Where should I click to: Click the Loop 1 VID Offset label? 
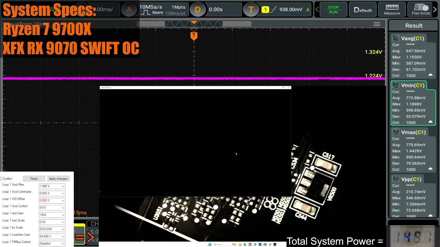(14, 199)
